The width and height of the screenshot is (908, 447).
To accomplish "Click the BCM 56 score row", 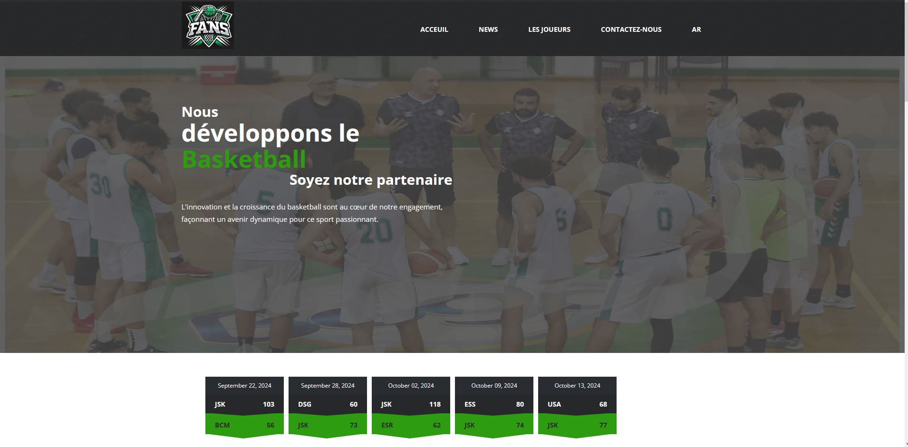I will (x=244, y=425).
